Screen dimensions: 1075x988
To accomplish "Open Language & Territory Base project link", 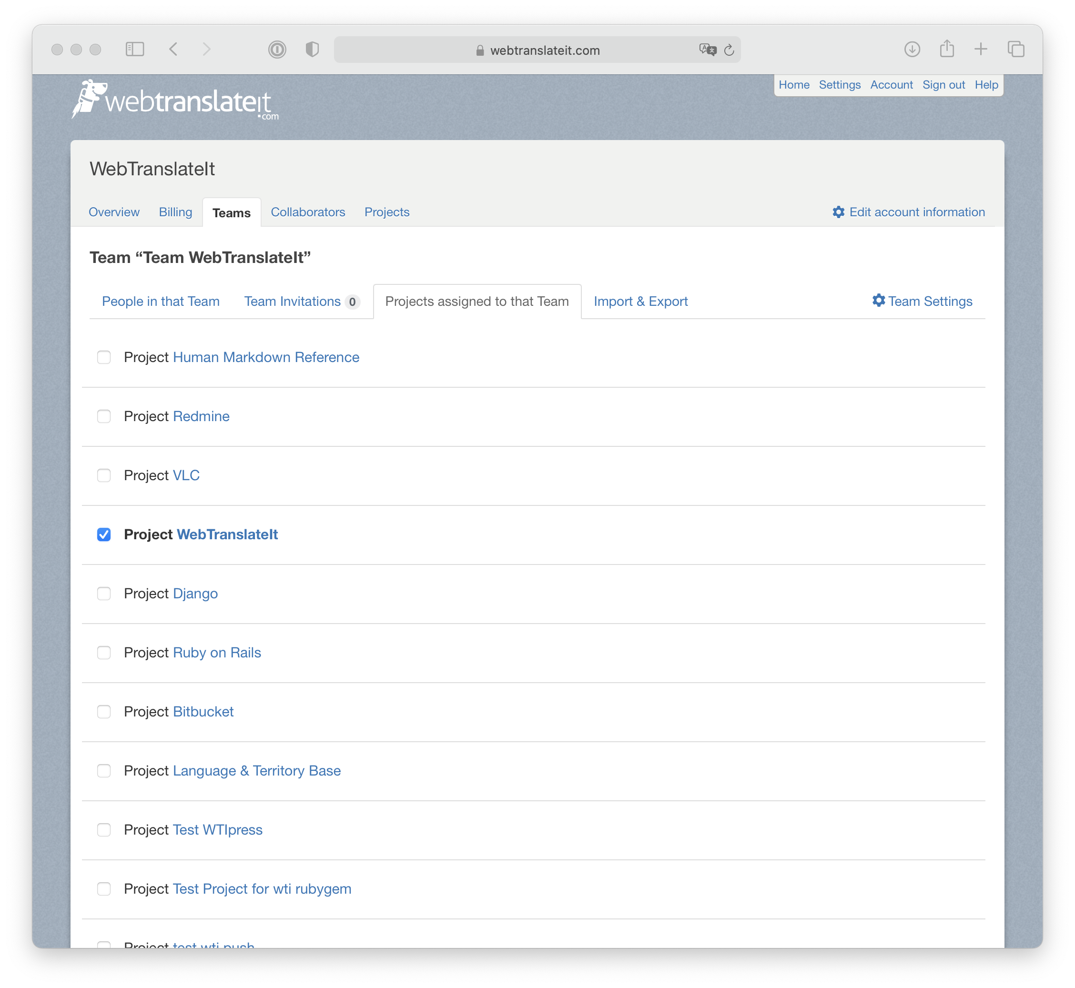I will [257, 771].
